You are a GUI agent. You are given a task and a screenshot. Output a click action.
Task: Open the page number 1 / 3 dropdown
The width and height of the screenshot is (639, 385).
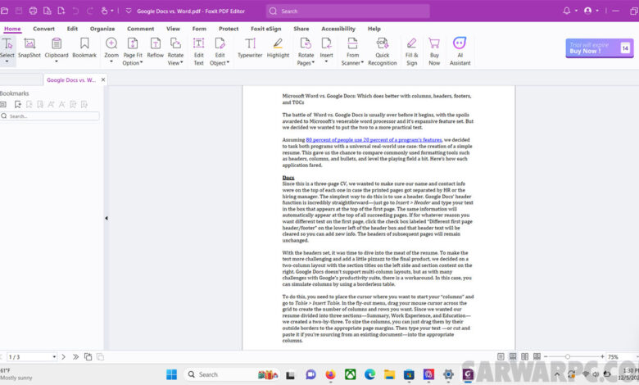(x=54, y=357)
